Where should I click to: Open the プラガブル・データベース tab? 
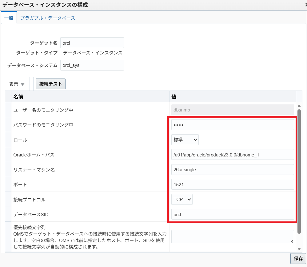coord(48,18)
